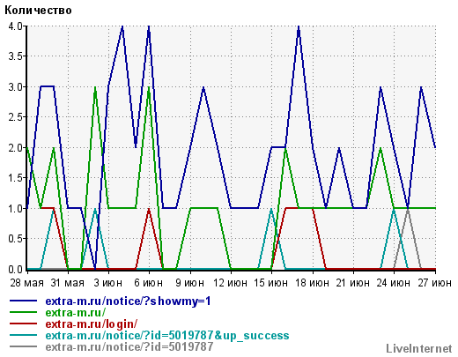Select the green extra-m.ru/ legend label
Image resolution: width=458 pixels, height=357 pixels.
click(x=76, y=312)
